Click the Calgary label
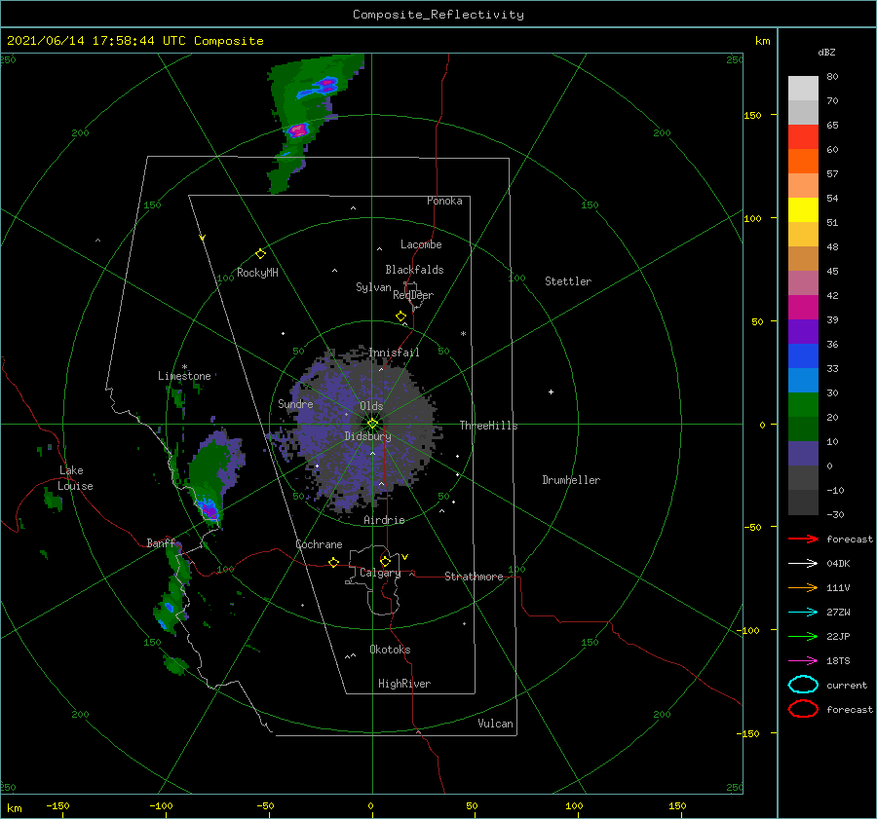Image resolution: width=877 pixels, height=819 pixels. (380, 573)
